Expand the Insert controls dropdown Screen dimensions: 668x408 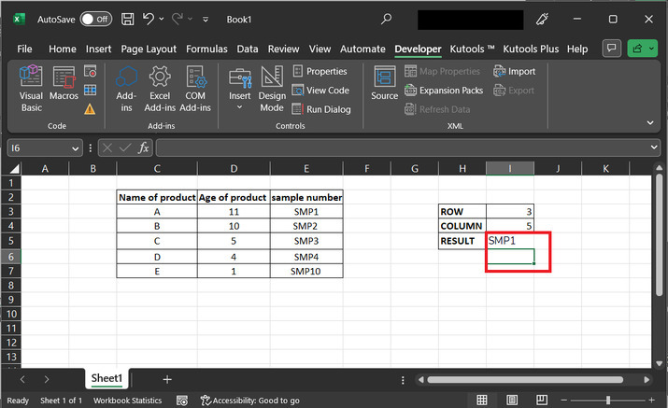(x=240, y=107)
